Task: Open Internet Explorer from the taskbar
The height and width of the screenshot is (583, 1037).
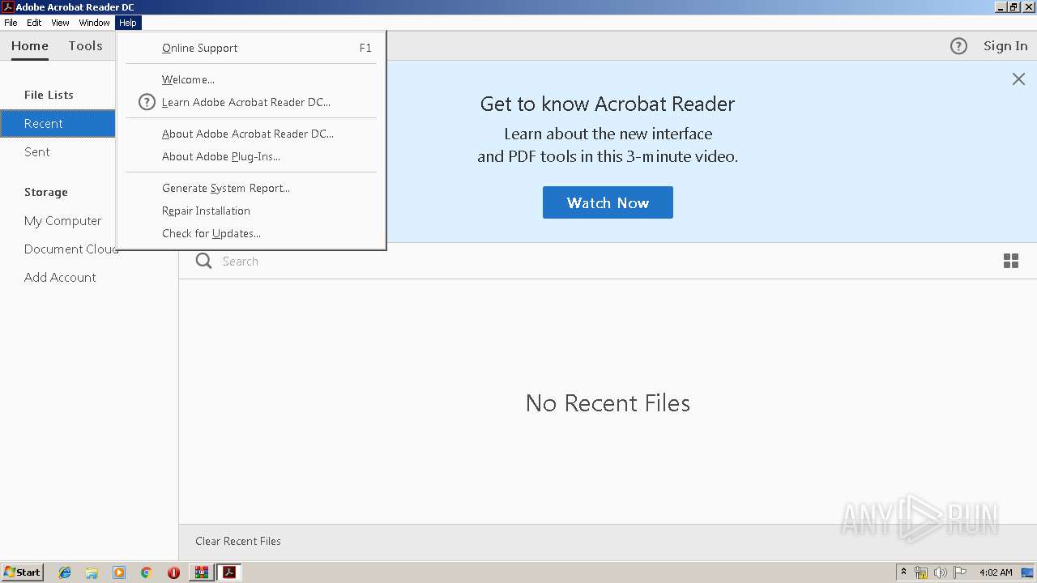Action: 65,572
